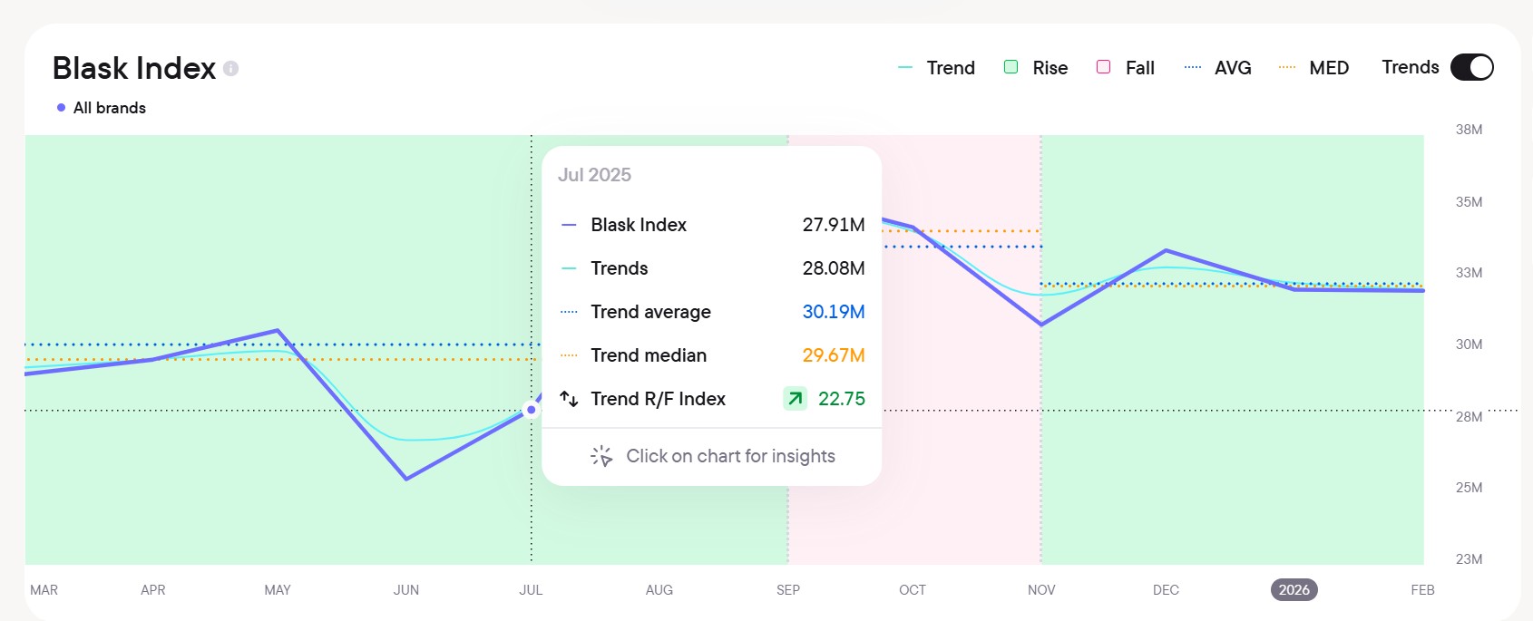Click the pink Fall legend swatch

(x=1103, y=67)
